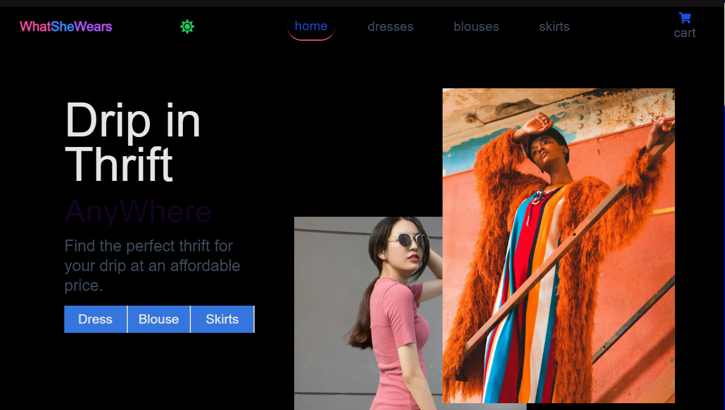Viewport: 725px width, 410px height.
Task: Click the 'Drip in Thrift' headline
Action: tap(132, 142)
